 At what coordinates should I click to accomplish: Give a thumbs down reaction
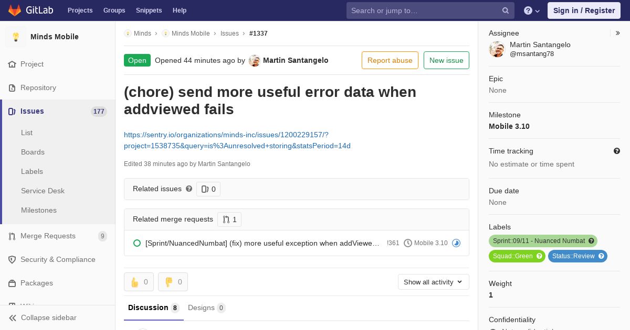click(173, 282)
